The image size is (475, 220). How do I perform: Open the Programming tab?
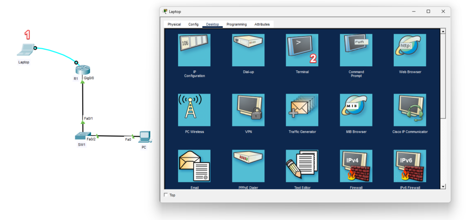point(237,24)
